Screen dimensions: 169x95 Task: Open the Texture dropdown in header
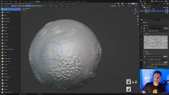click(x=51, y=6)
